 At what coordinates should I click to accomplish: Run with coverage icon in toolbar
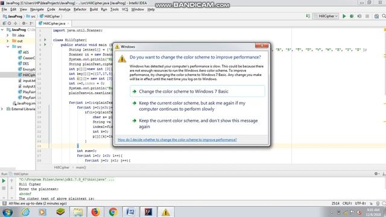pyautogui.click(x=359, y=16)
